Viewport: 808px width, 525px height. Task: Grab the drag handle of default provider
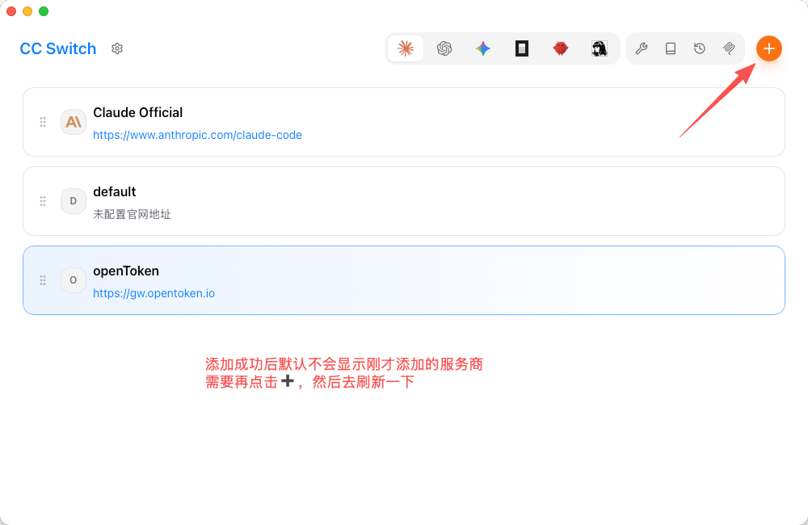point(43,201)
